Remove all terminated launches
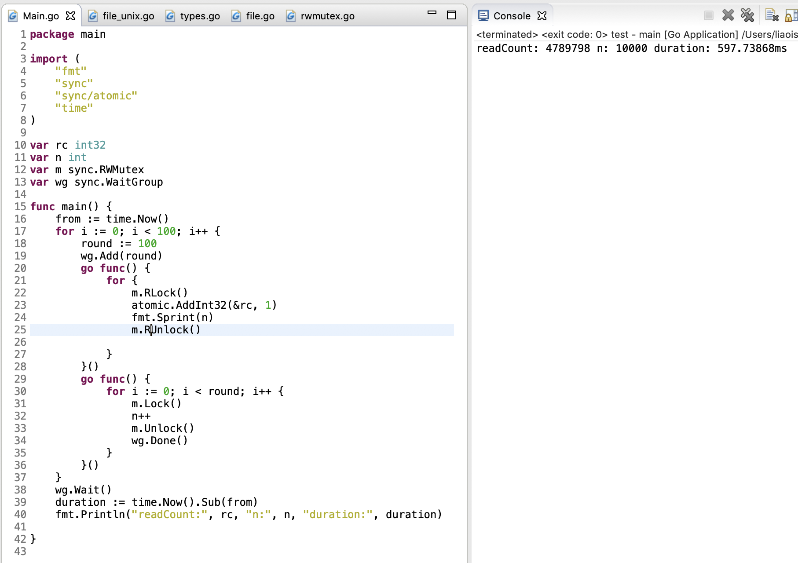 [747, 16]
